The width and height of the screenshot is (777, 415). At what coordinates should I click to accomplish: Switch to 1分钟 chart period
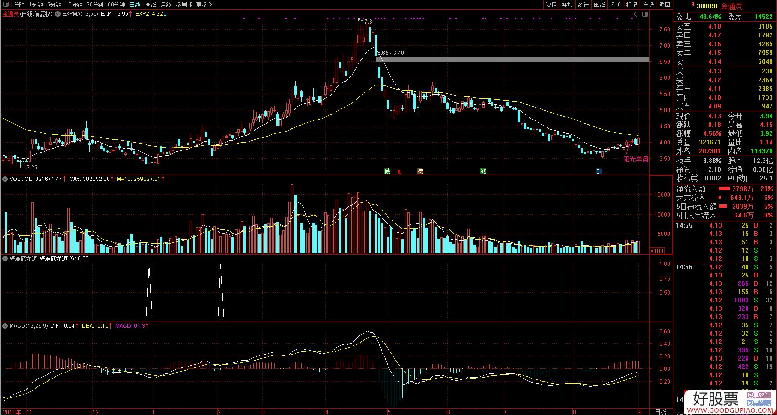(x=36, y=5)
